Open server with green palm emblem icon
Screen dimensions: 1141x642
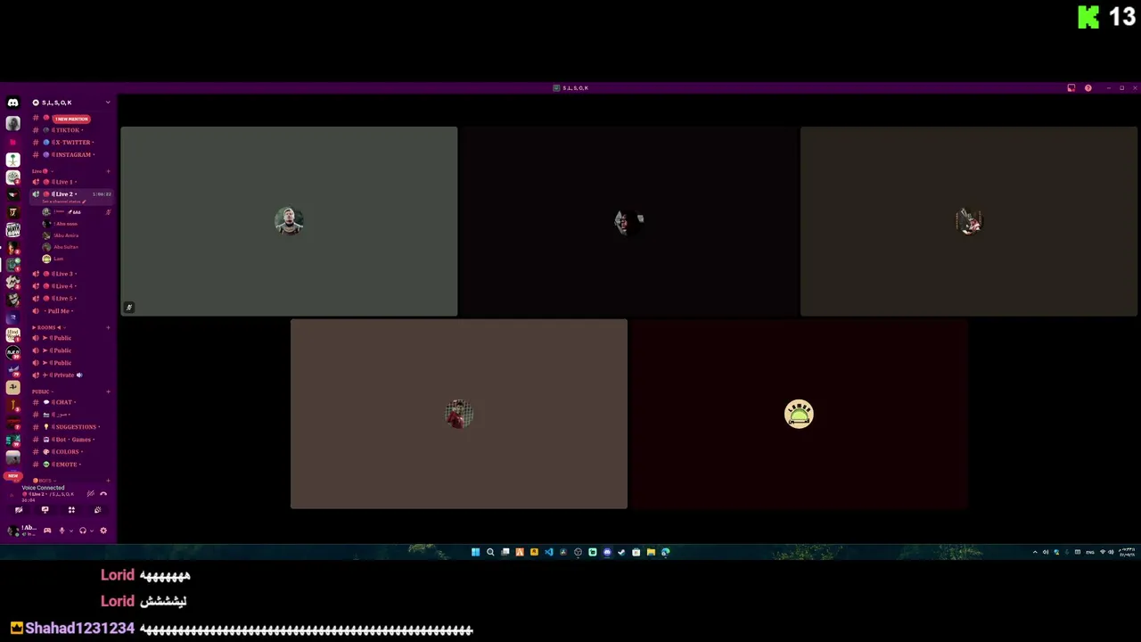point(12,160)
